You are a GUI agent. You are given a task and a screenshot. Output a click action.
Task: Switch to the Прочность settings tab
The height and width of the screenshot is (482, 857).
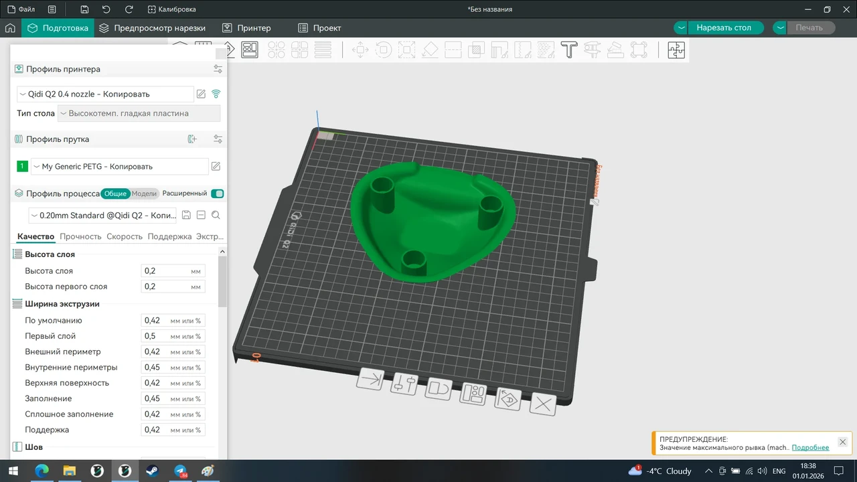[80, 236]
